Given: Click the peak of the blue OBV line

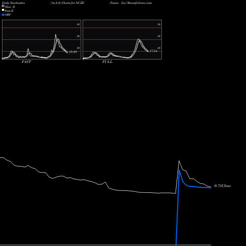Looking at the screenshot, I should click(x=179, y=170).
